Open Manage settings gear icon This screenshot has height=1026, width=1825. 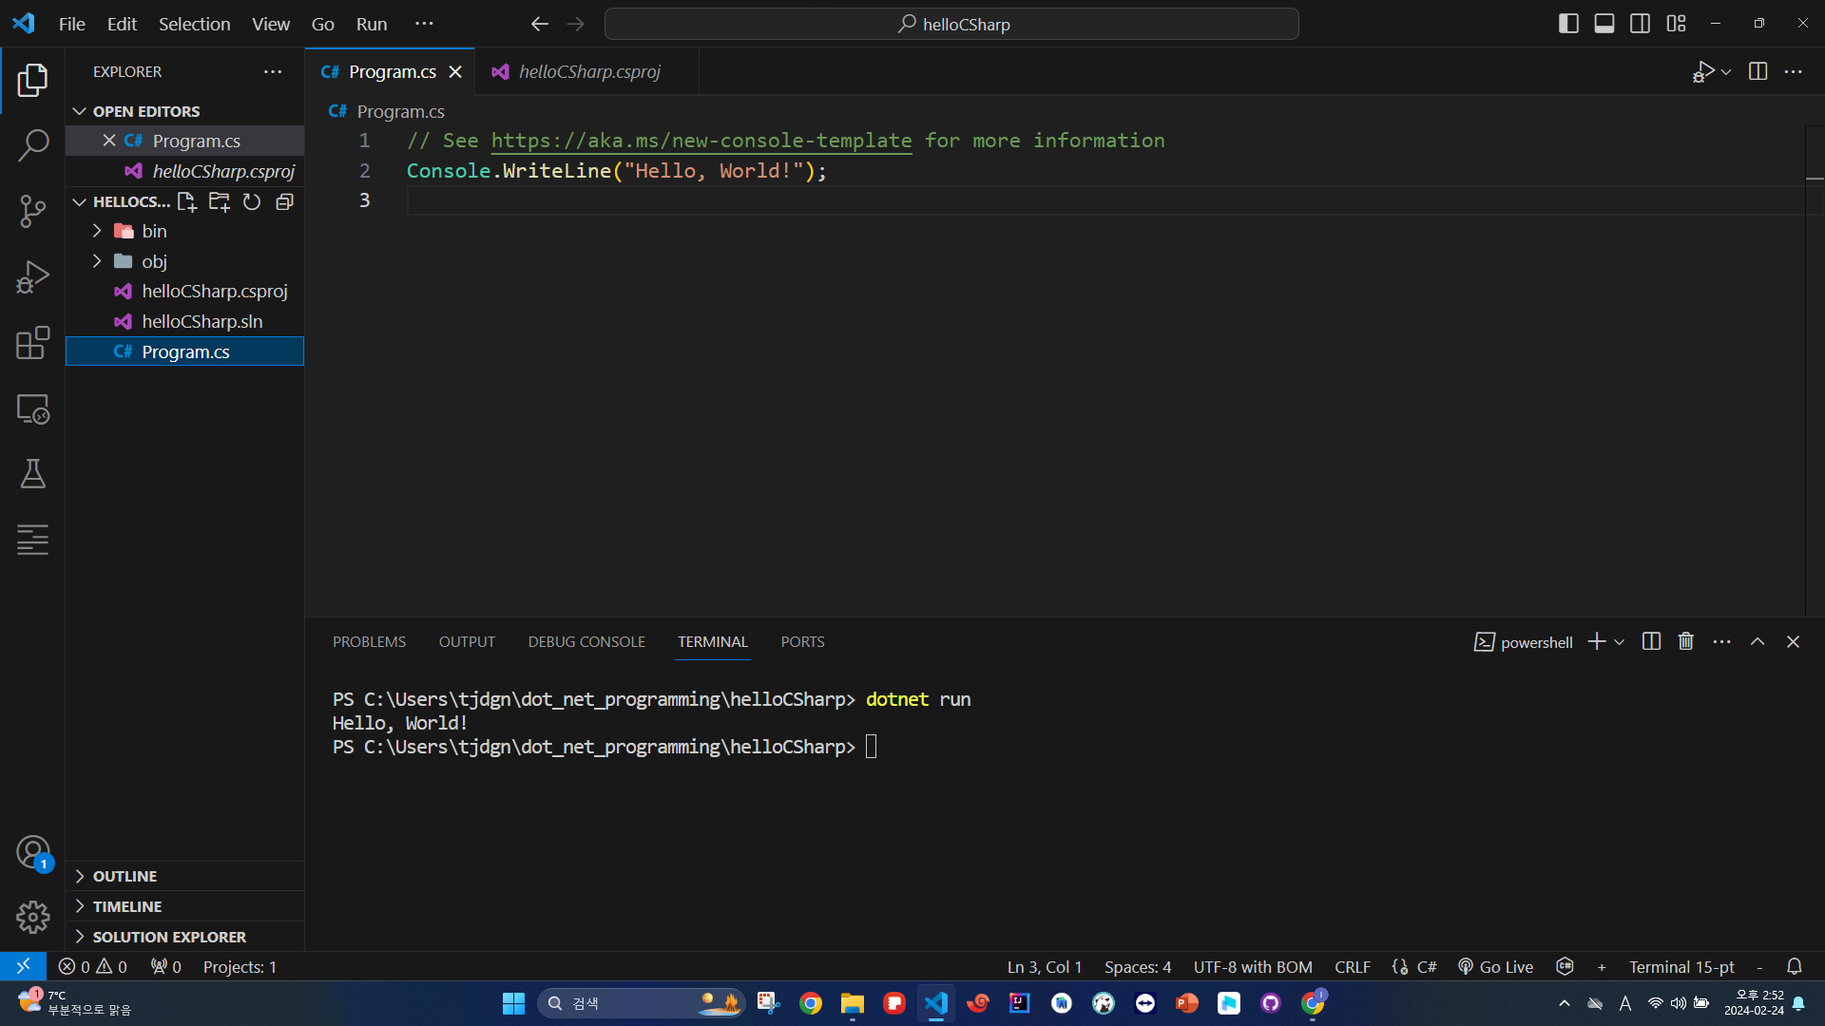(x=32, y=917)
